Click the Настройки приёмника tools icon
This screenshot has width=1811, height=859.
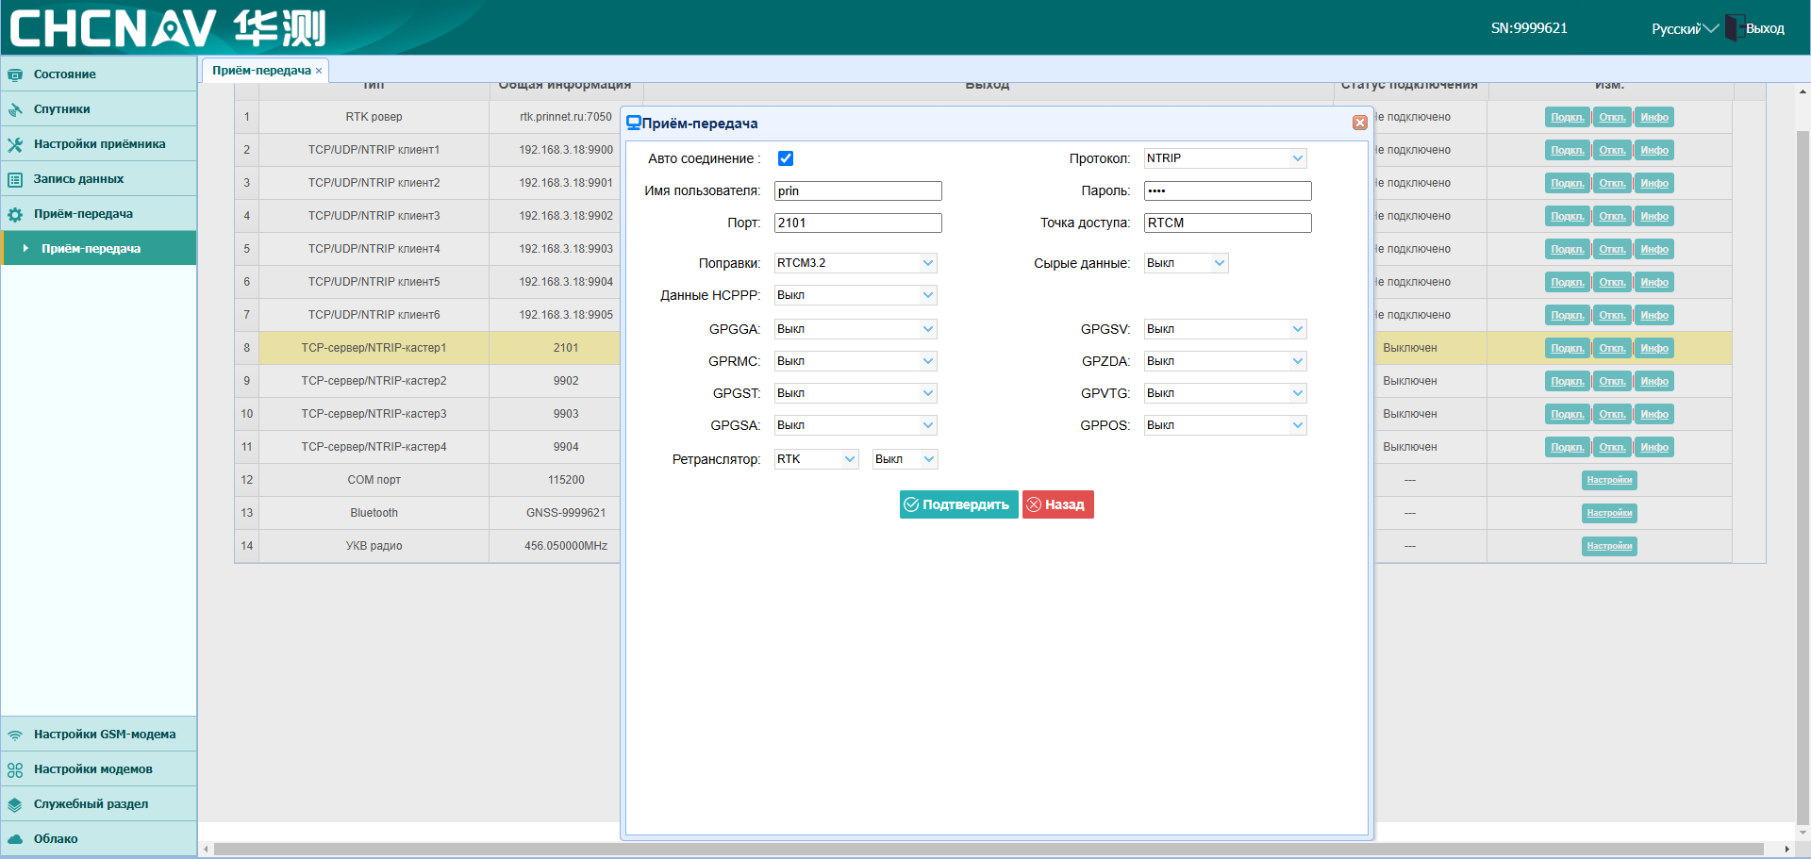[x=15, y=144]
